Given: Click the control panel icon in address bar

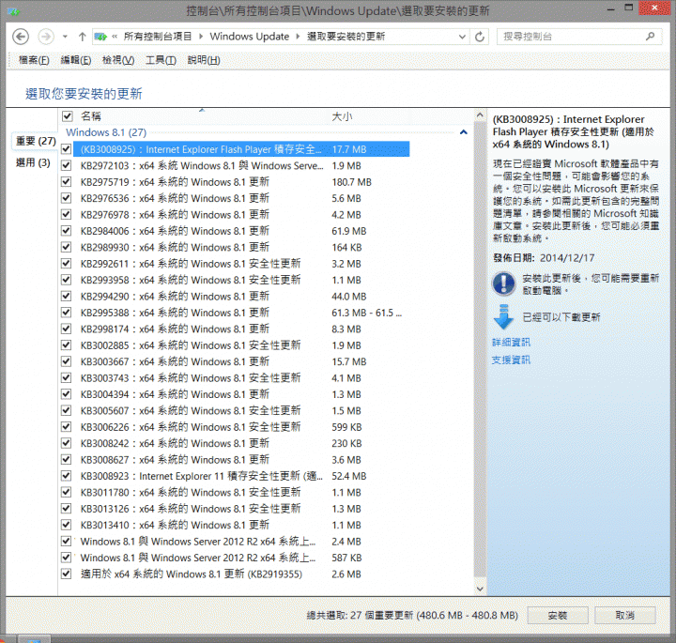Looking at the screenshot, I should 100,37.
